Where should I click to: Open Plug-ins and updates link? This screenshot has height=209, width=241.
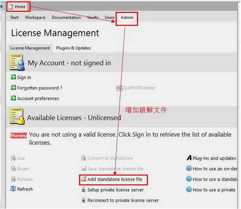pos(214,158)
